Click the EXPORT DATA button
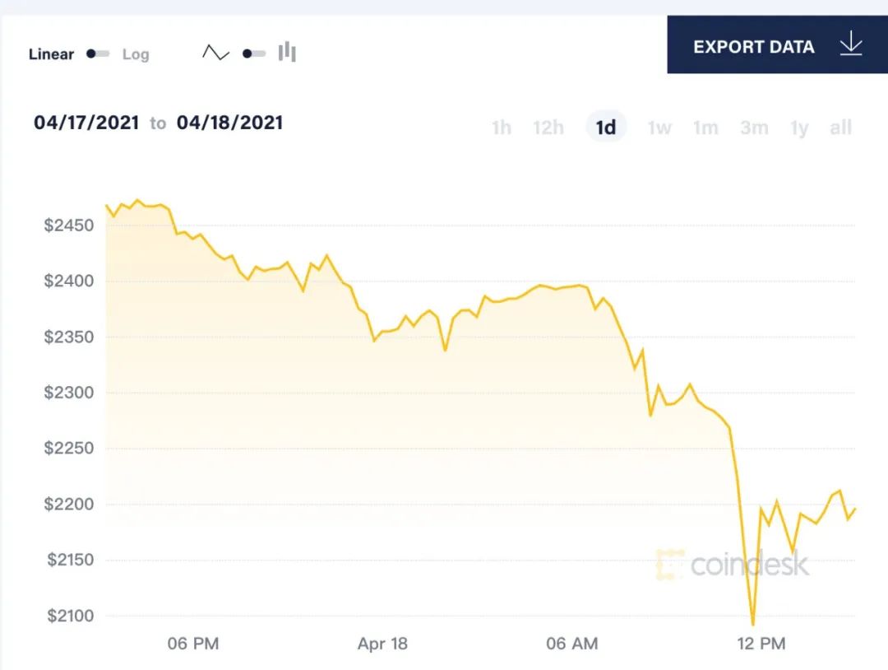888x670 pixels. click(778, 44)
